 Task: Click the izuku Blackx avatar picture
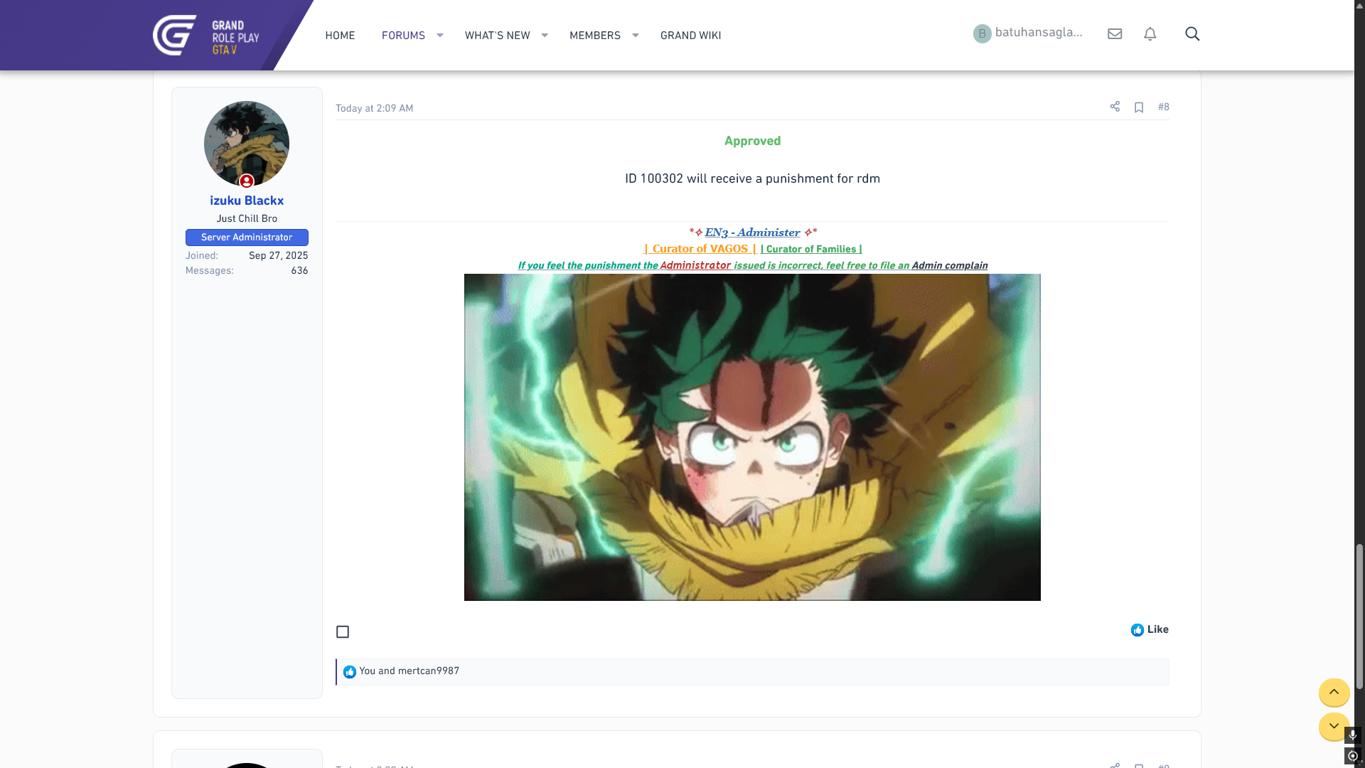point(247,144)
